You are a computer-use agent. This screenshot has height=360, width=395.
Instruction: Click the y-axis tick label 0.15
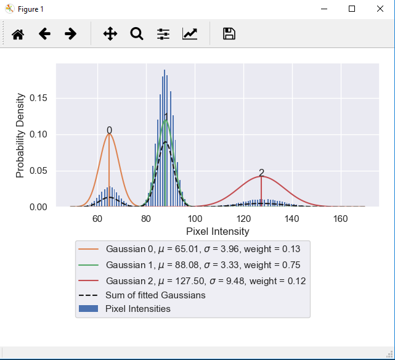[38, 98]
